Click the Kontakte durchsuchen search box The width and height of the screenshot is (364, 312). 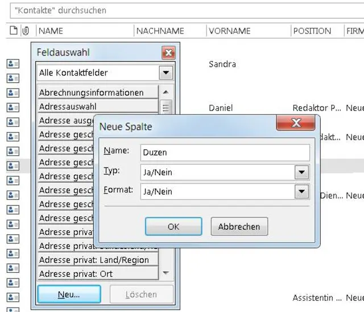pos(187,10)
